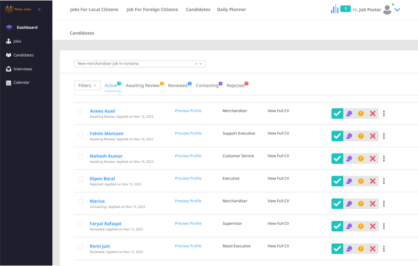Collapse sidebar with the left chevron icon
This screenshot has height=266, width=418.
(40, 9)
